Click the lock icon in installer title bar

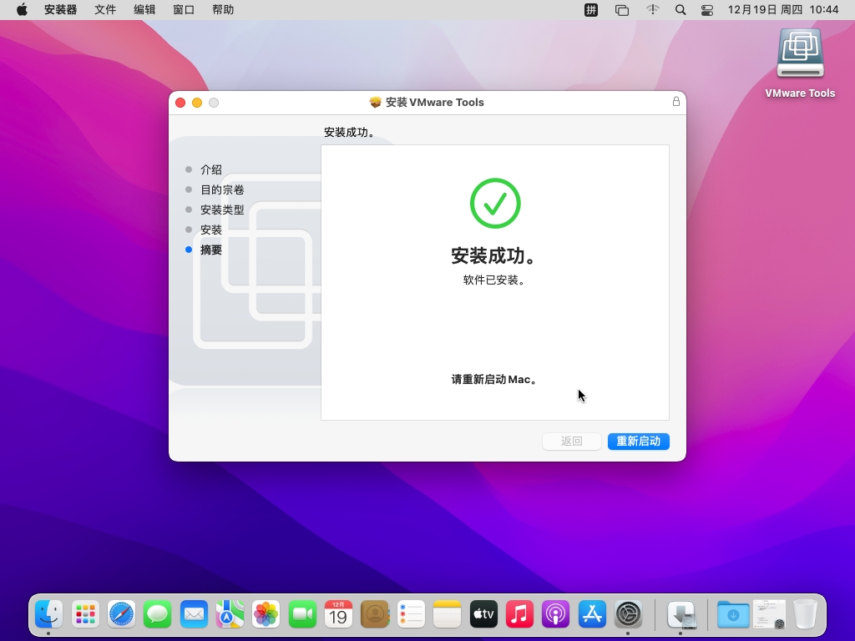pyautogui.click(x=676, y=102)
